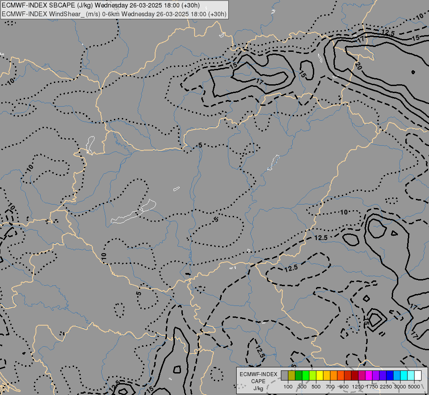The height and width of the screenshot is (395, 429).
Task: Select the bright green legend swatch
Action: pos(305,375)
